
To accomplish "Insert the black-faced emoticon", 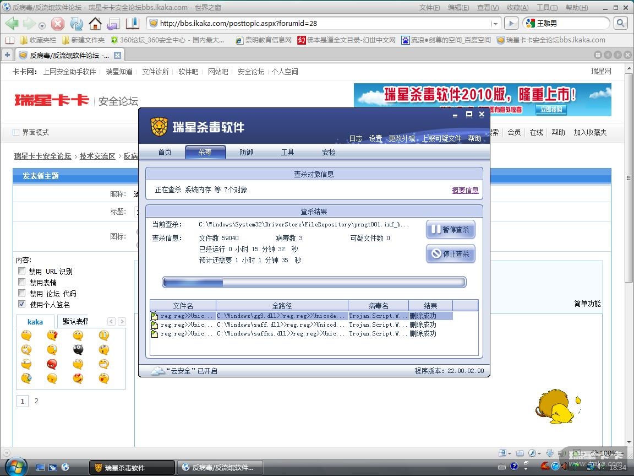I will [78, 350].
